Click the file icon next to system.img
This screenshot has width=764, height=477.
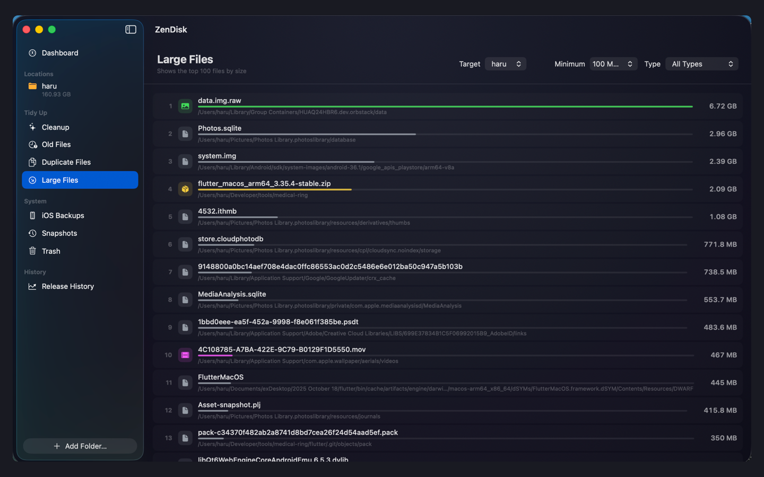185,161
